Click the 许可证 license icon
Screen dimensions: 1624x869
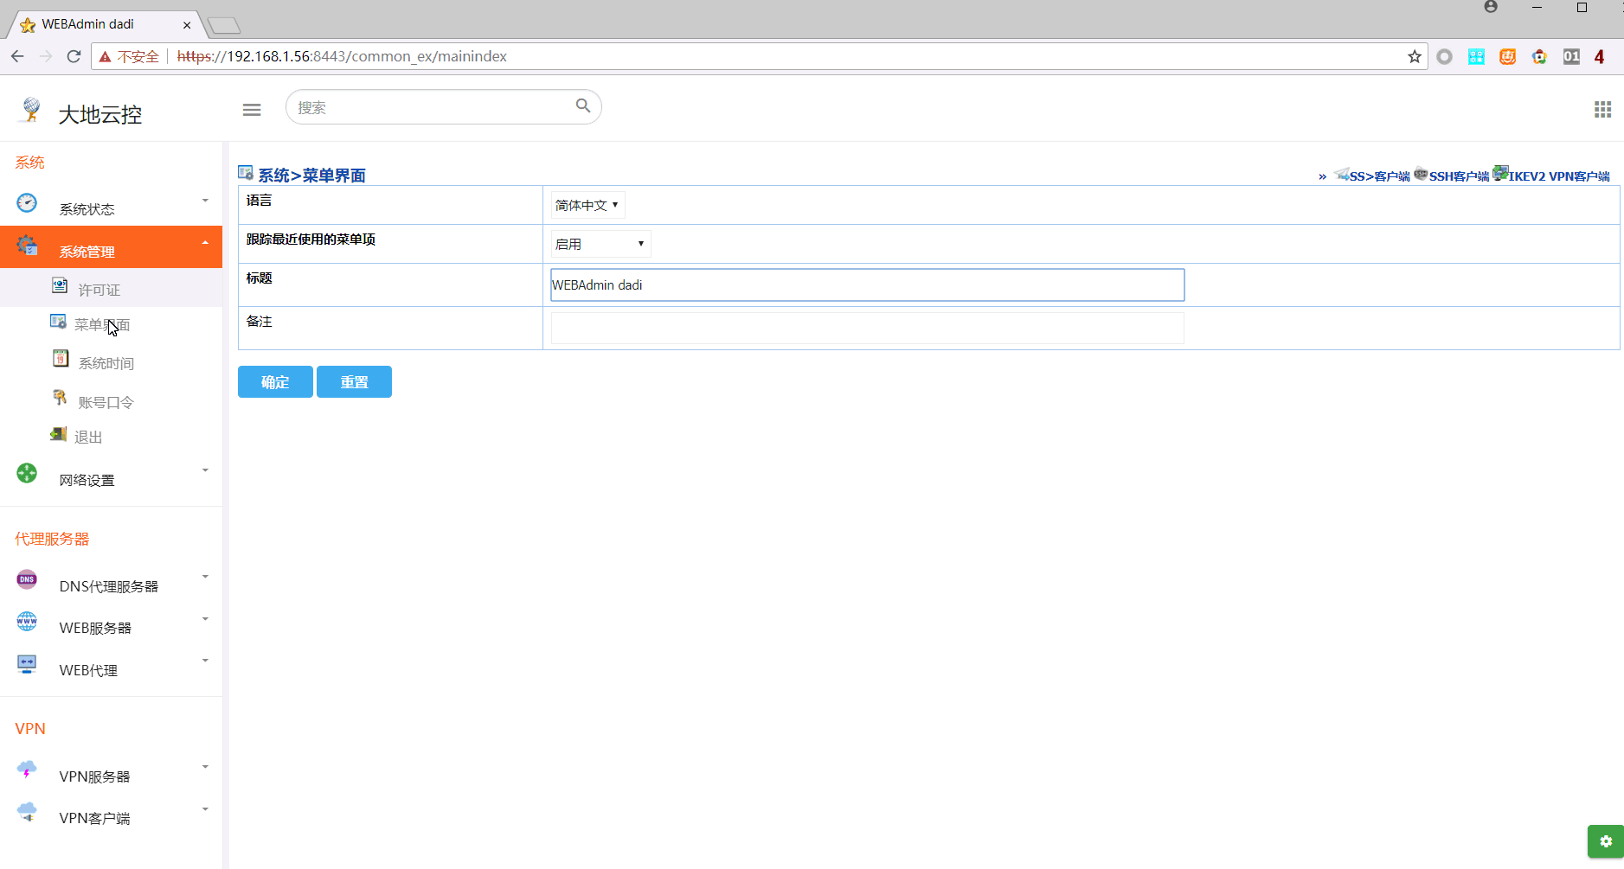60,285
